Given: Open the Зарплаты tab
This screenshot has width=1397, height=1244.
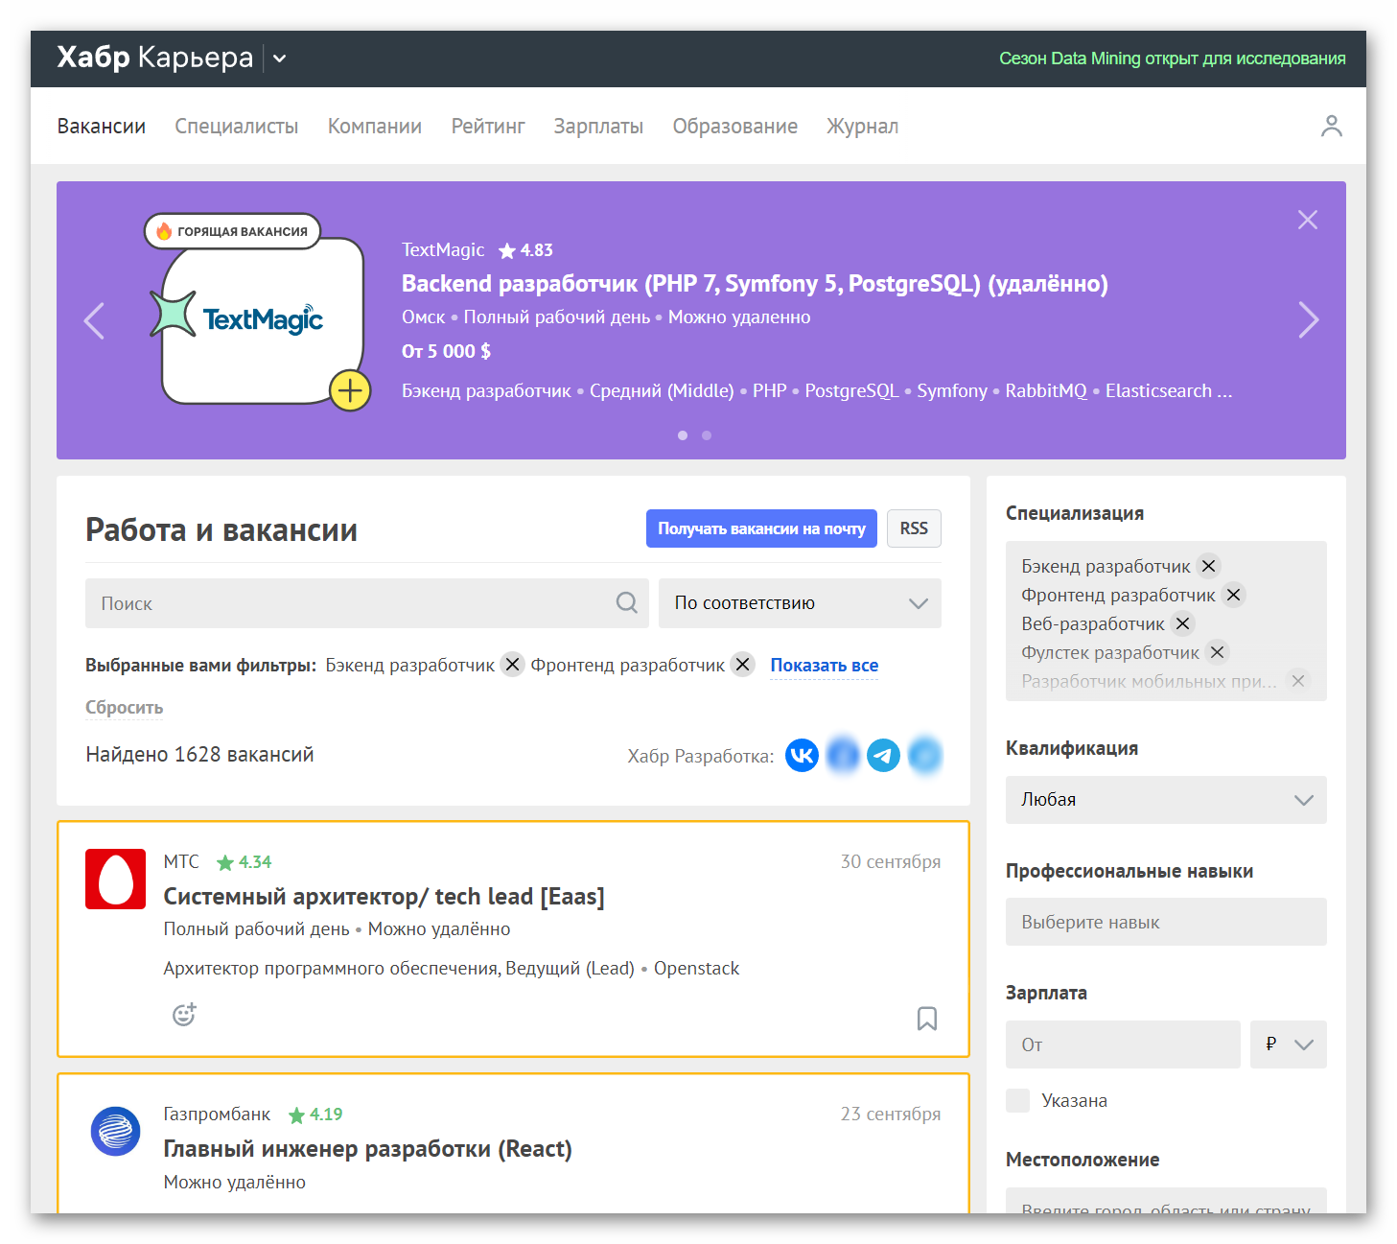Looking at the screenshot, I should pos(598,126).
